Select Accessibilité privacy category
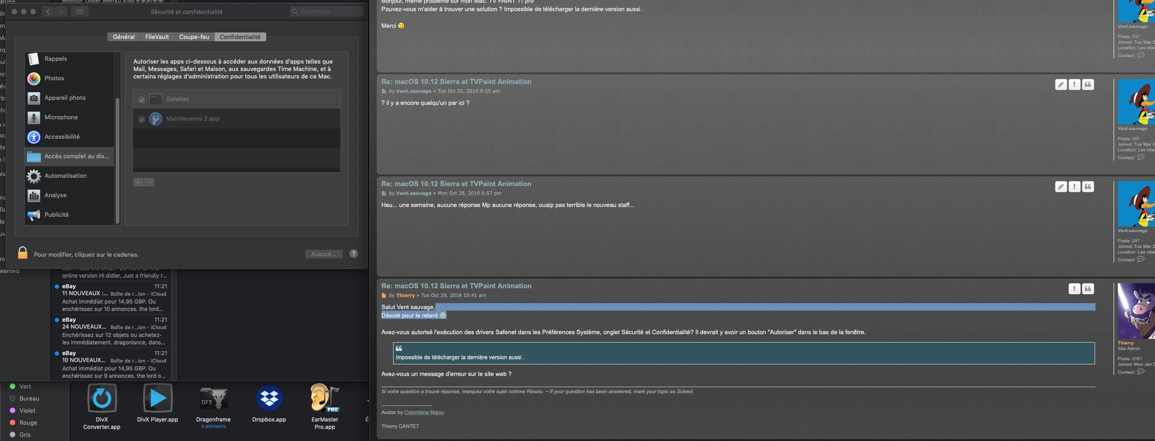This screenshot has height=441, width=1155. pyautogui.click(x=69, y=137)
